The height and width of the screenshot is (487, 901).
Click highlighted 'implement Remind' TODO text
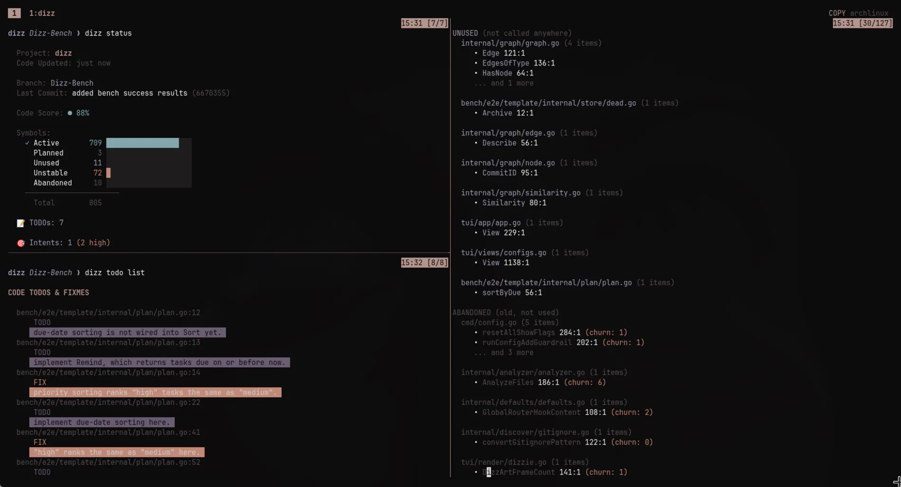(160, 363)
